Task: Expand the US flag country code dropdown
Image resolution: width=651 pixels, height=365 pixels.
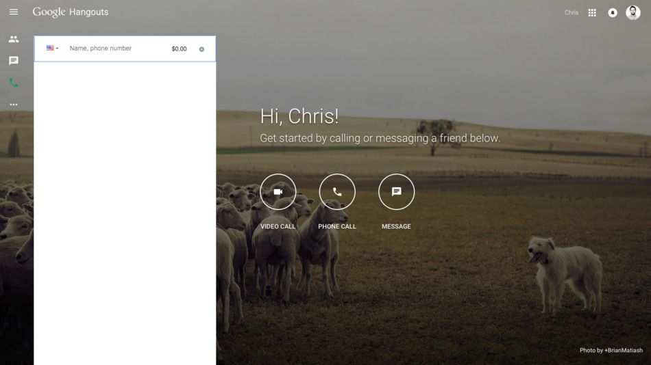Action: pyautogui.click(x=52, y=49)
